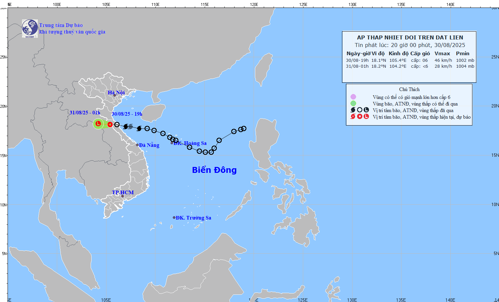Viewport: 499px width, 302px height.
Task: Select the Đà Nẵng city marker dot
Action: click(x=137, y=145)
